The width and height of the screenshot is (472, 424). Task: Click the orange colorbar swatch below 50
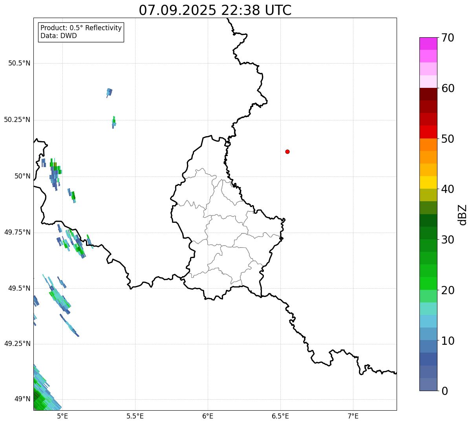tap(428, 145)
